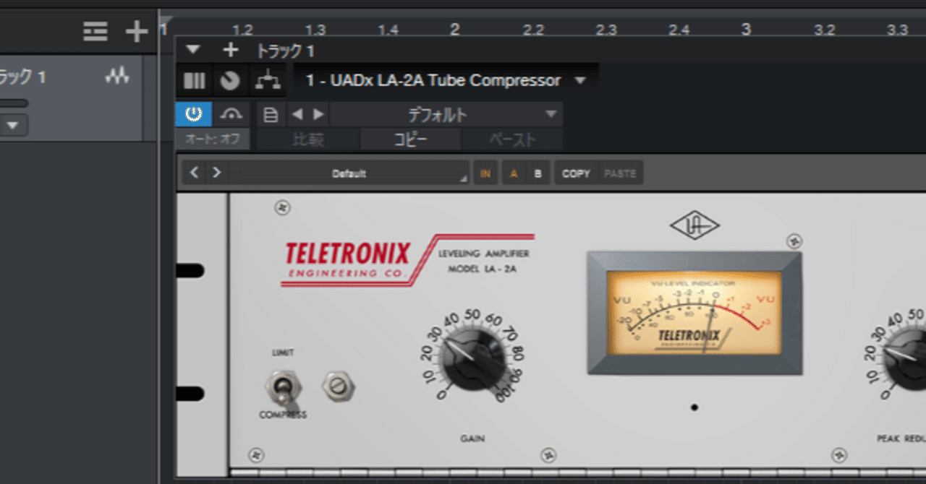This screenshot has width=926, height=484.
Task: Open routing view icon
Action: [268, 80]
